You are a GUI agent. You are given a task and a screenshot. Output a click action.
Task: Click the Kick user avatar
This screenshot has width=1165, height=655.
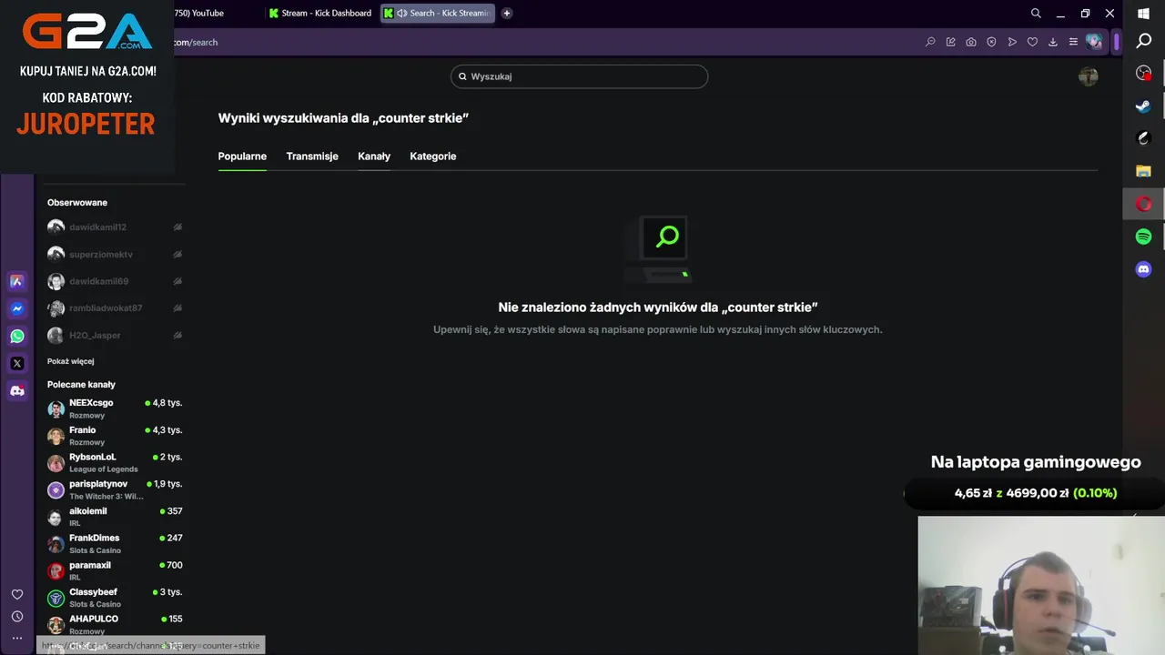click(x=1088, y=76)
